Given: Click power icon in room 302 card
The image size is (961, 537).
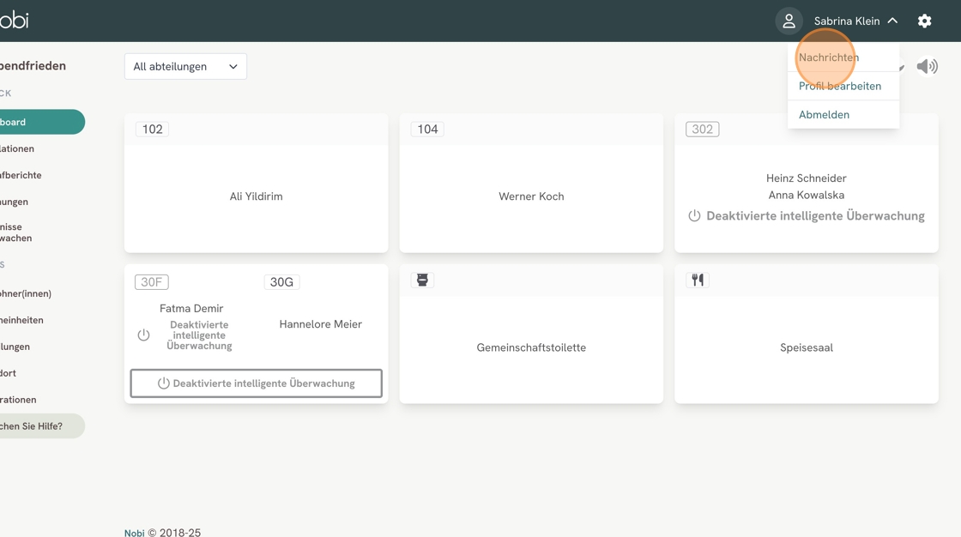Looking at the screenshot, I should pyautogui.click(x=694, y=216).
